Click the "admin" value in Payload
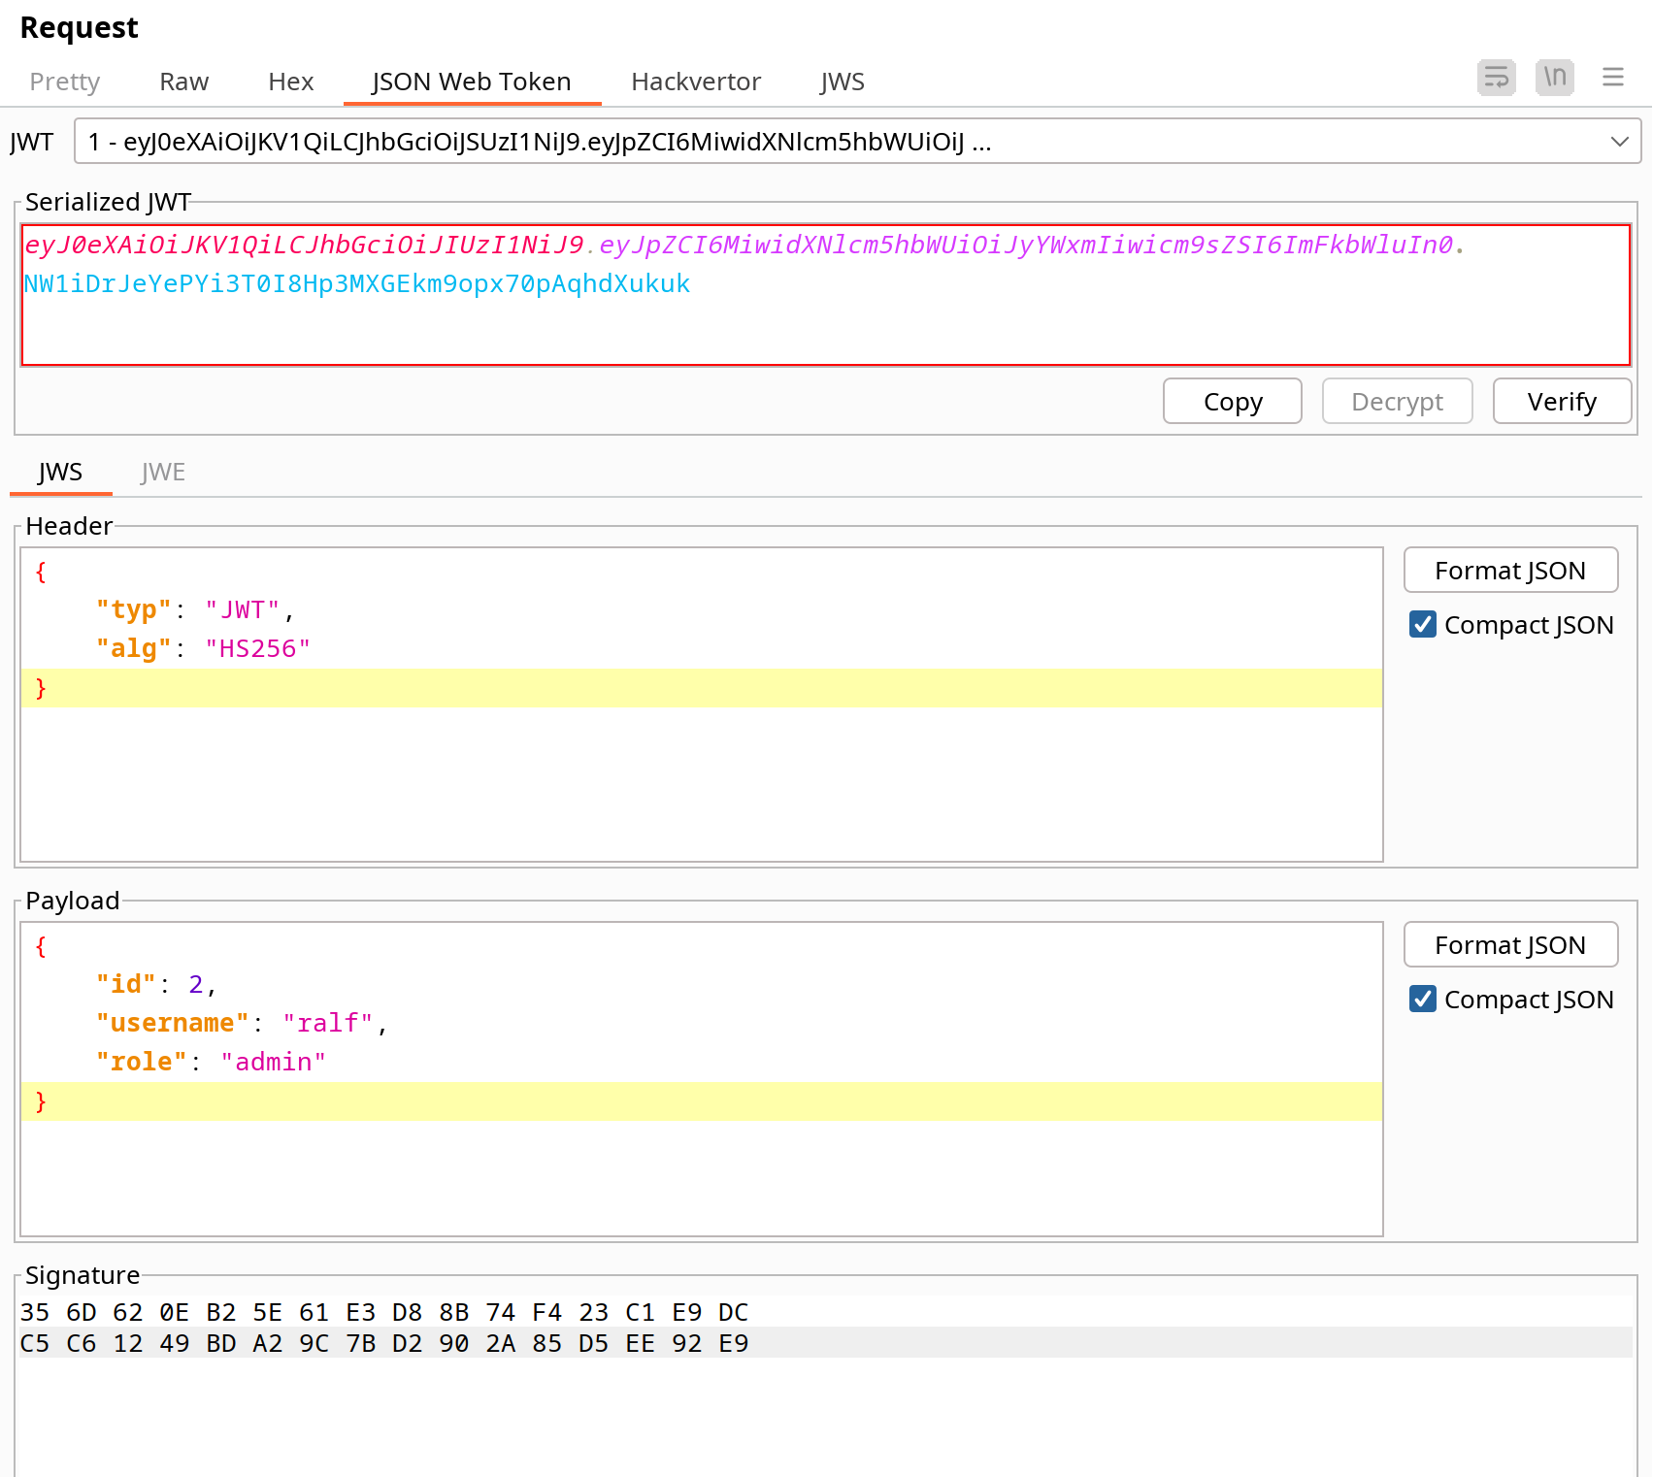This screenshot has width=1653, height=1477. (x=273, y=1062)
